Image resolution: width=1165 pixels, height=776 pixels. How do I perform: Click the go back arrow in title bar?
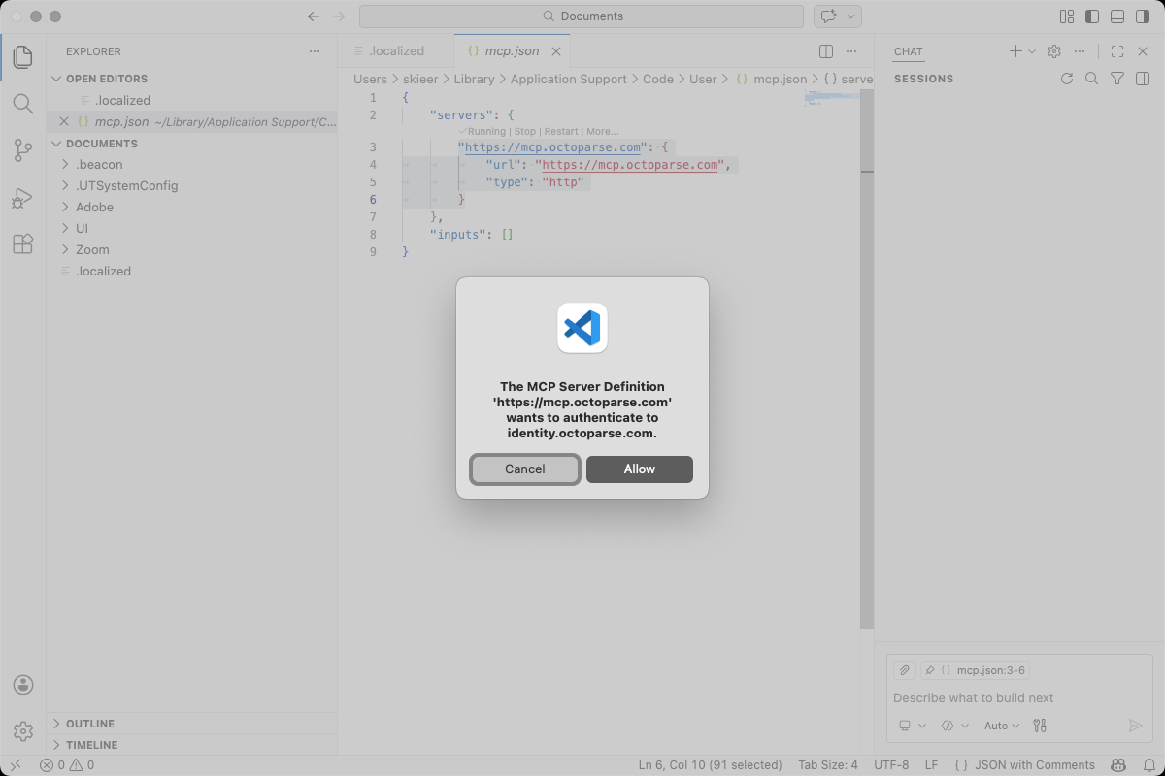(313, 16)
